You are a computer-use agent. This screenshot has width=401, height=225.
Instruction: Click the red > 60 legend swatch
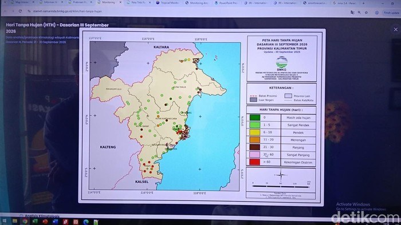(x=255, y=162)
